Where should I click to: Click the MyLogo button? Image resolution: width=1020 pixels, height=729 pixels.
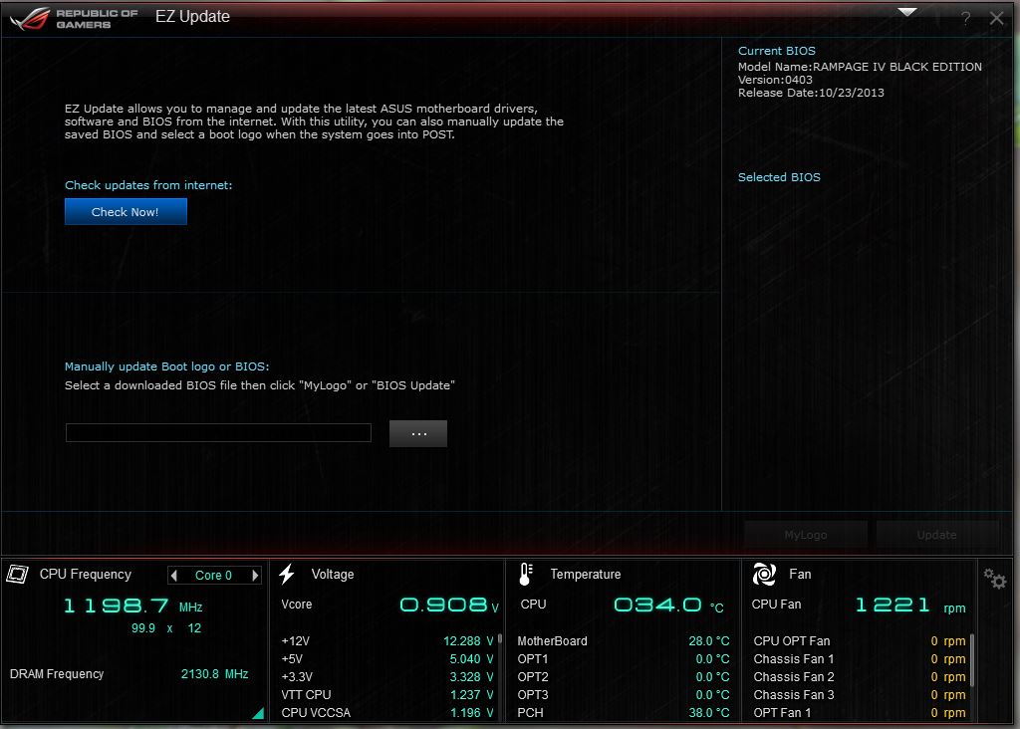point(805,535)
